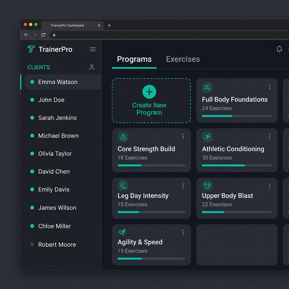Click the lock icon in address bar
The height and width of the screenshot is (289, 289).
[54, 35]
